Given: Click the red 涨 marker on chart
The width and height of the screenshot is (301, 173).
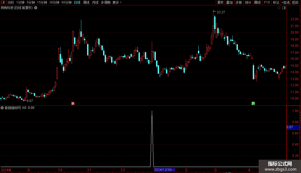Looking at the screenshot, I should 73,103.
